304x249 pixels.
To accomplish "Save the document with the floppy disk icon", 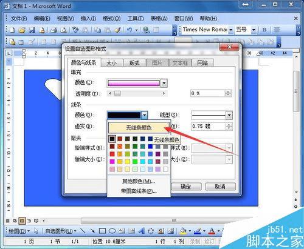I will click(x=32, y=30).
